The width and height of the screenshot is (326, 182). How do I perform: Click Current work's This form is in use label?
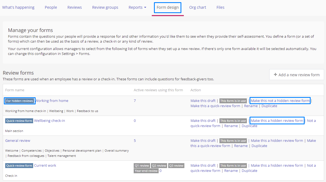[x=233, y=166]
